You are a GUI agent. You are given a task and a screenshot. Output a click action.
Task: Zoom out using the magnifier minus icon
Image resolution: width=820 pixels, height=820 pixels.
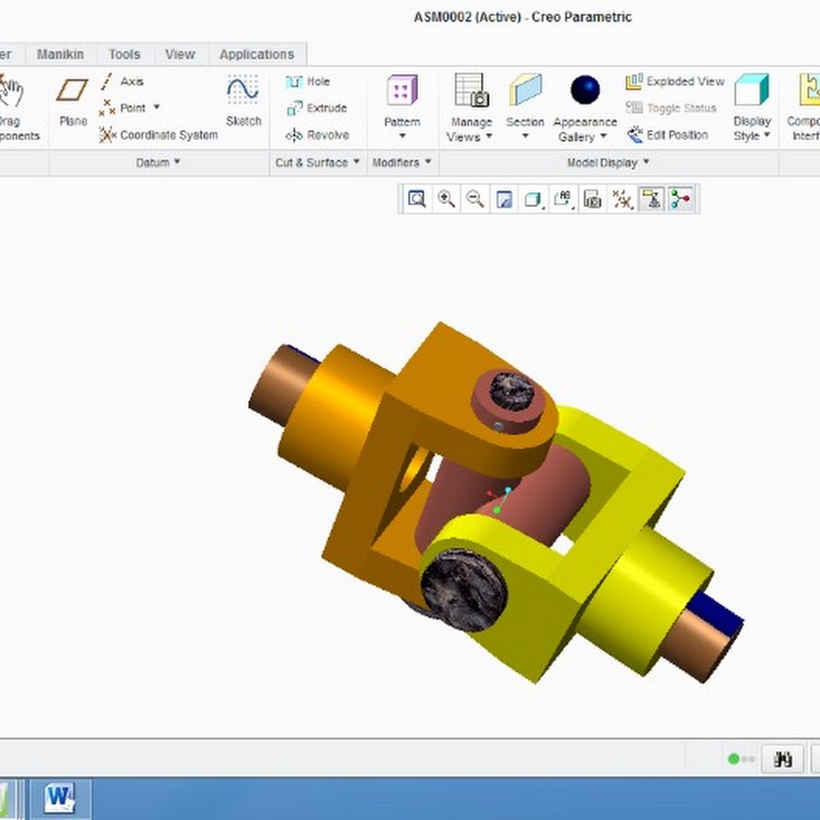pyautogui.click(x=475, y=199)
